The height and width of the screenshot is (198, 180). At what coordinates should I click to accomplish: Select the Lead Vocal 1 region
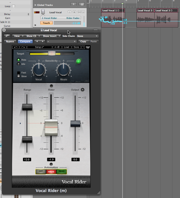pyautogui.click(x=113, y=18)
